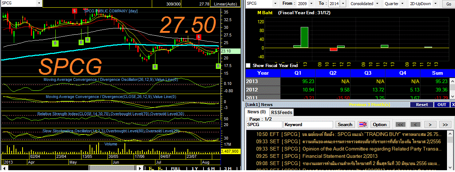Screen dimensions: 455x172
Task: Enable Show Fiscal Year End checkbox
Action: [248, 66]
